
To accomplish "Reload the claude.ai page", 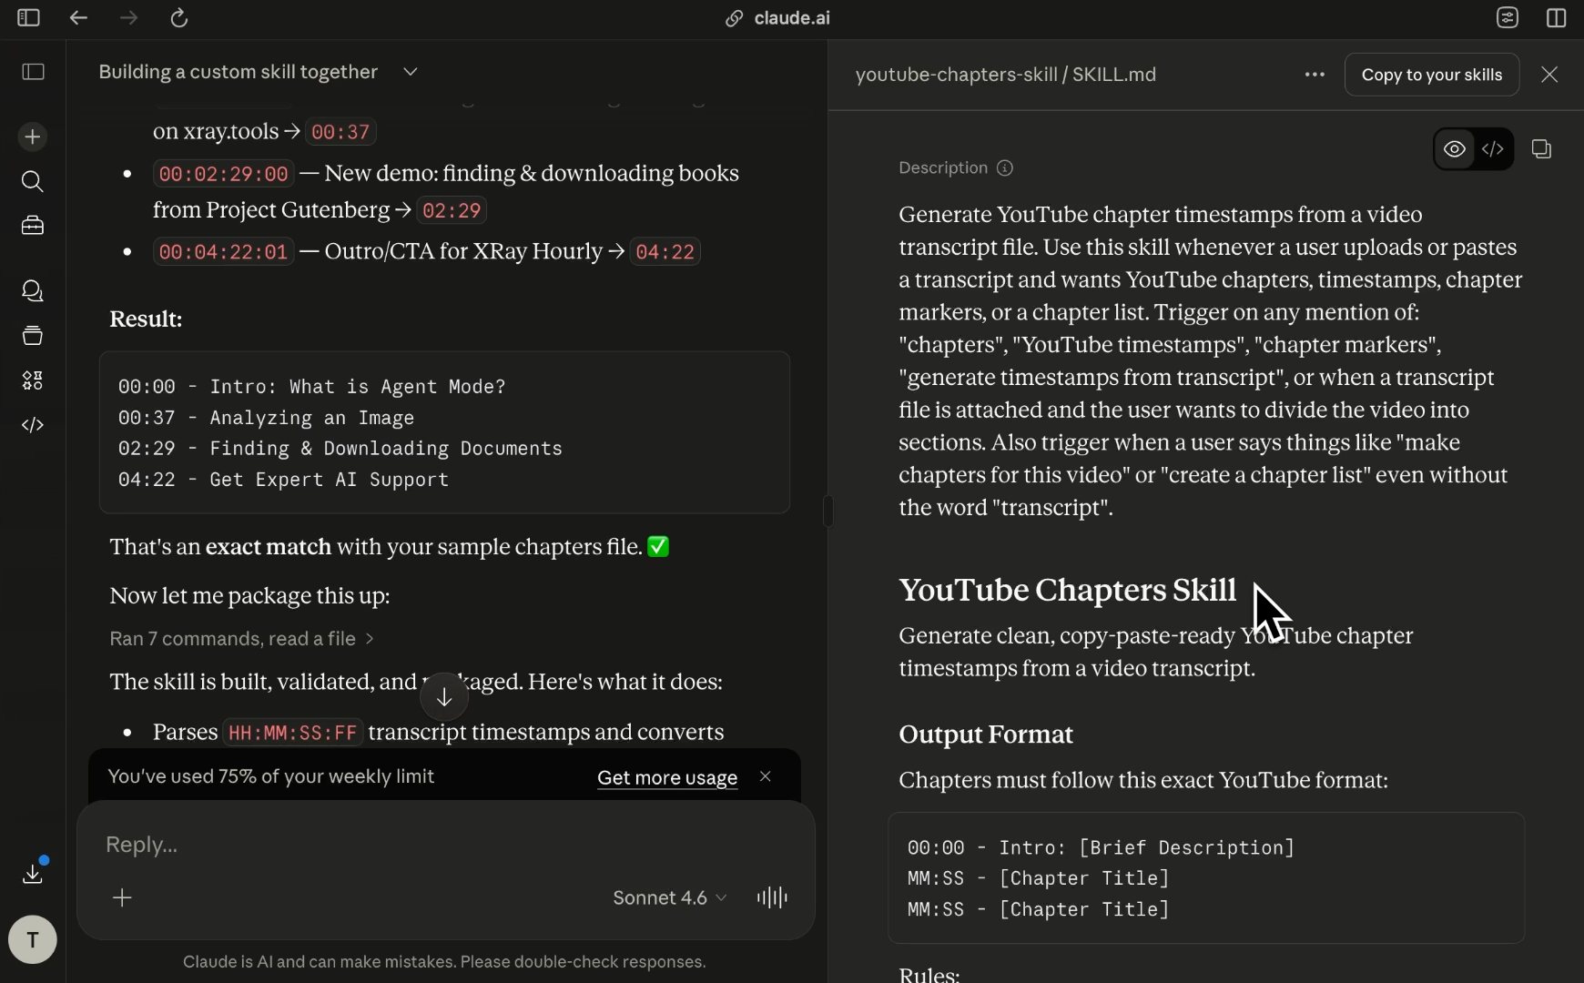I will 179,17.
